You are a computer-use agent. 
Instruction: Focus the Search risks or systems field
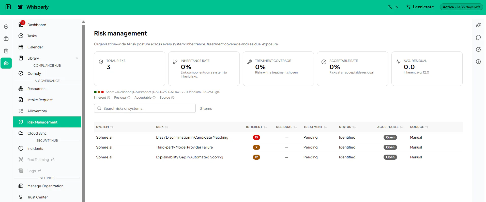pos(145,108)
